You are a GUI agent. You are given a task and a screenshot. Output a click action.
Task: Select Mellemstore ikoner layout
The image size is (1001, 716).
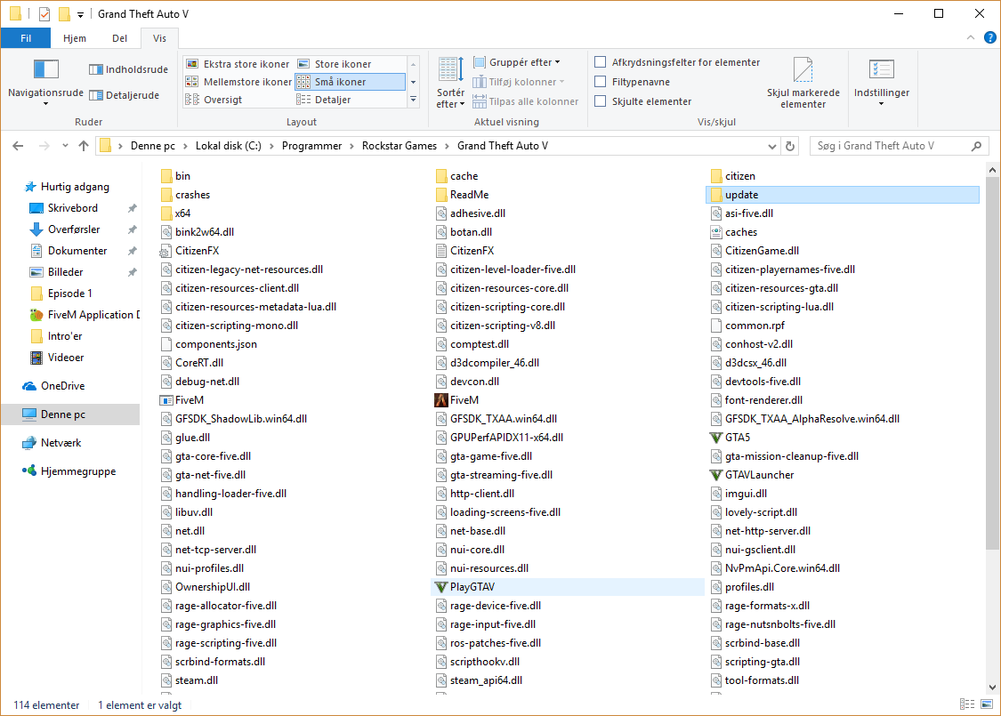238,82
